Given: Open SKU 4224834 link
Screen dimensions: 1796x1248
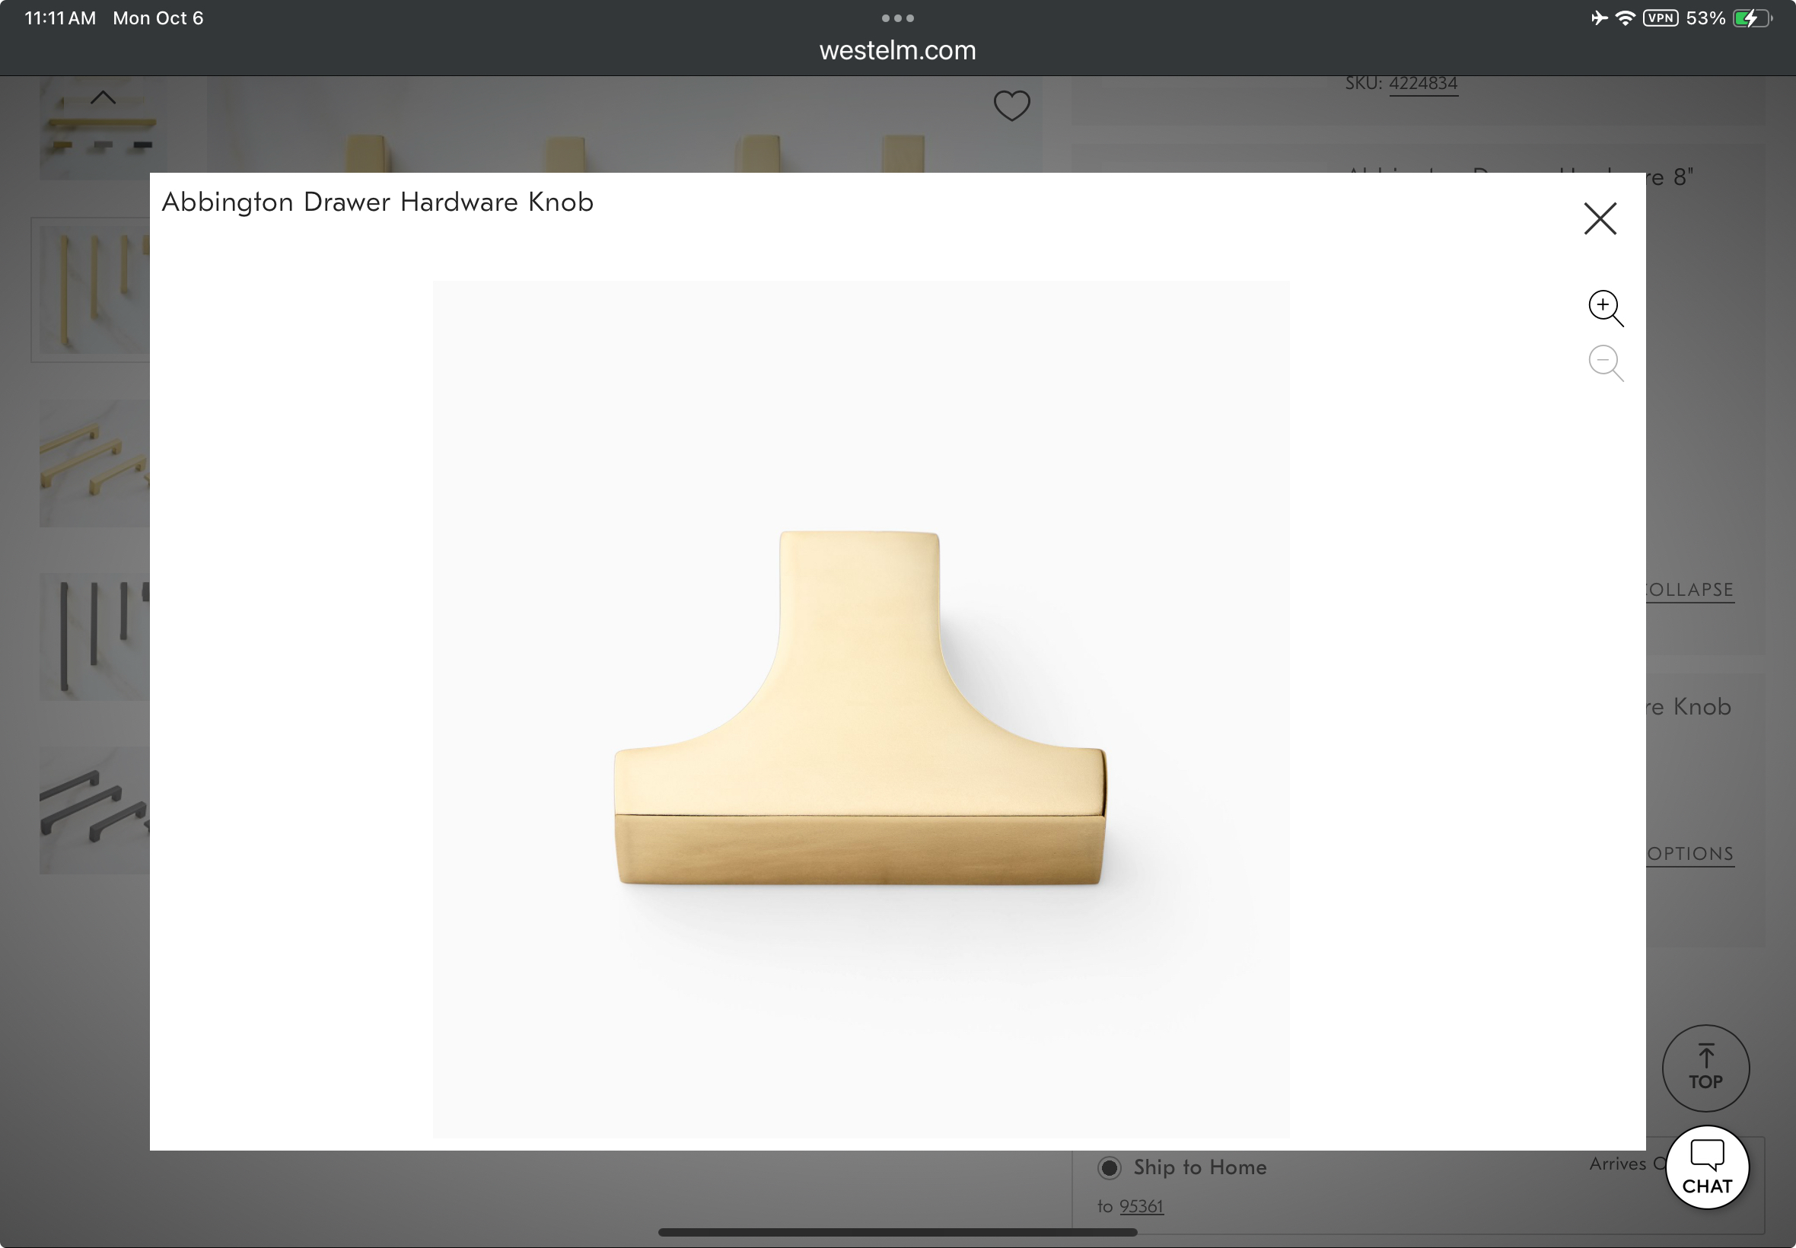Looking at the screenshot, I should (x=1422, y=83).
